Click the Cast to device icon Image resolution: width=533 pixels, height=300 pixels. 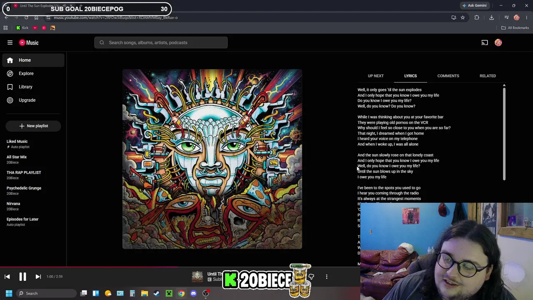(485, 42)
